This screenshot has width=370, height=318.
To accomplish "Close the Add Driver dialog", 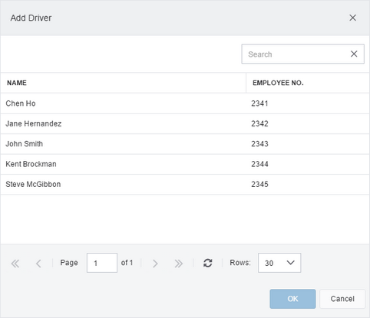I will click(x=352, y=18).
